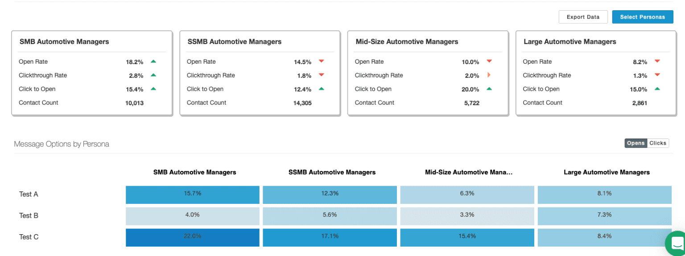
Task: Click SMB Open Rate green up arrow
Action: point(153,61)
